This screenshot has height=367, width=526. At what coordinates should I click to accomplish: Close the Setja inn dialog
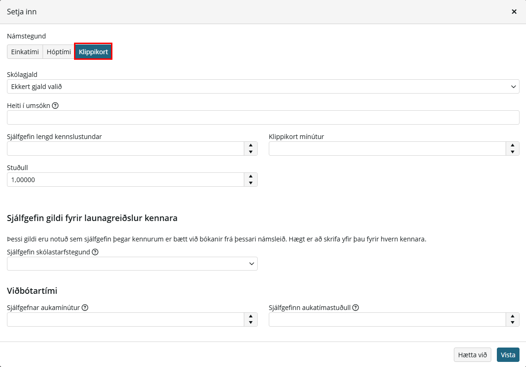514,12
